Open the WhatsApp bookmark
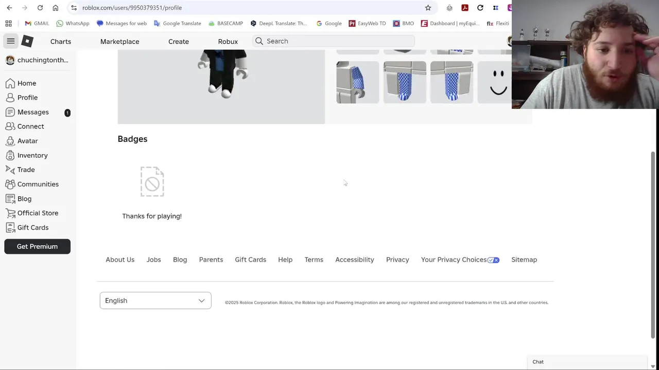The height and width of the screenshot is (370, 659). (73, 23)
